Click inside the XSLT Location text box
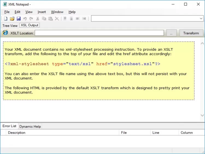This screenshot has height=154, width=205. (99, 33)
